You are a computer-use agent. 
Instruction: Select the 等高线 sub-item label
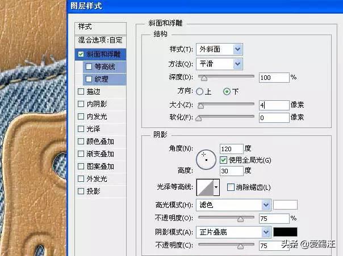105,67
